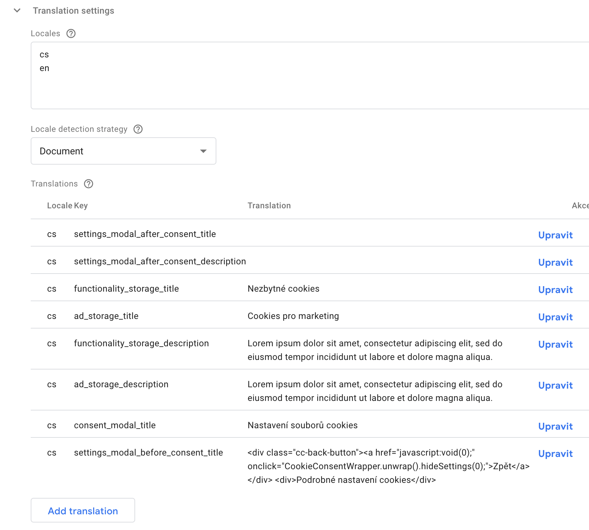The height and width of the screenshot is (530, 589).
Task: Edit the settings_modal_after_consent_title translation
Action: coord(555,235)
